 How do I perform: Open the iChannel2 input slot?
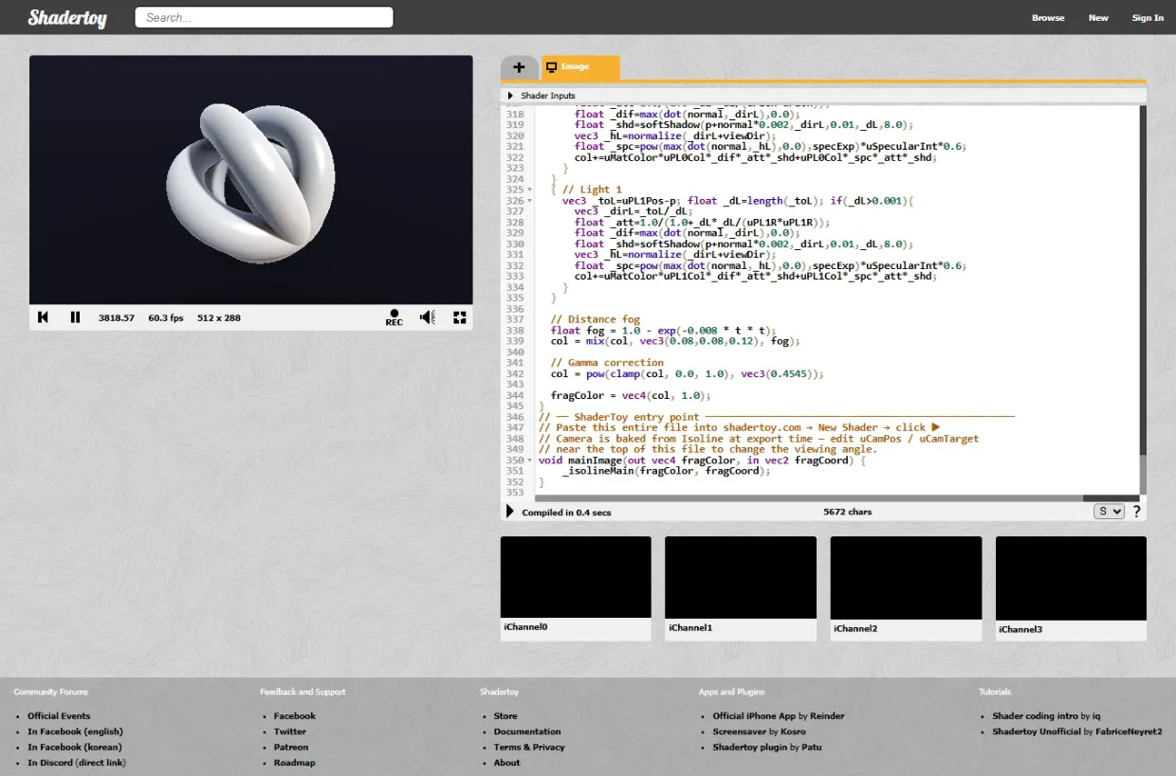[x=906, y=578]
